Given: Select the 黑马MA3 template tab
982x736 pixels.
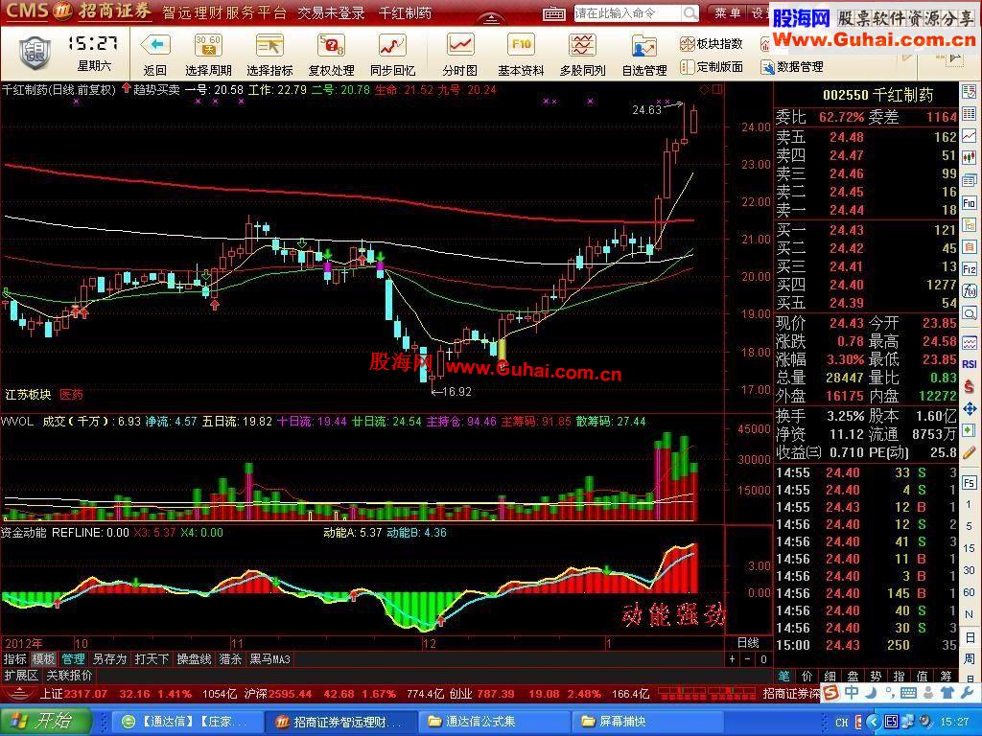Looking at the screenshot, I should point(270,659).
